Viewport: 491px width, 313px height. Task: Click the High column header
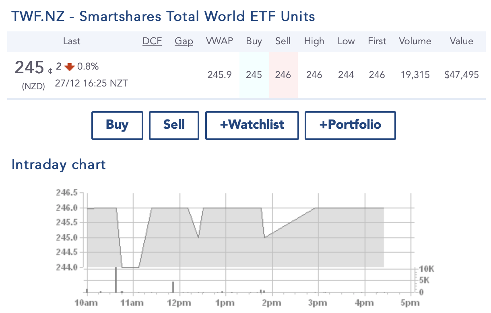(x=314, y=41)
